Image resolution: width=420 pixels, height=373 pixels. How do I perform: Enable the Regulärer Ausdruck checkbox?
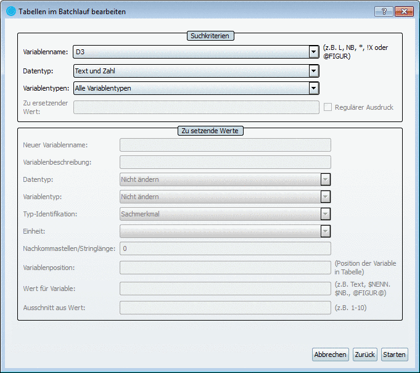328,107
